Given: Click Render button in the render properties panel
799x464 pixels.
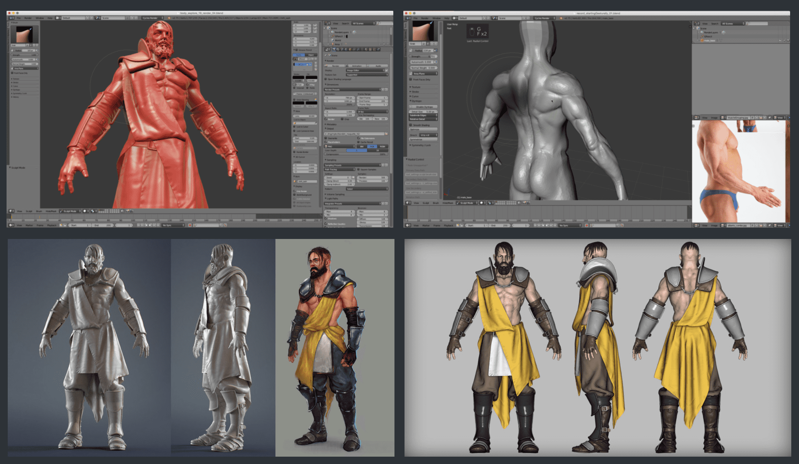Looking at the screenshot, I should point(335,66).
